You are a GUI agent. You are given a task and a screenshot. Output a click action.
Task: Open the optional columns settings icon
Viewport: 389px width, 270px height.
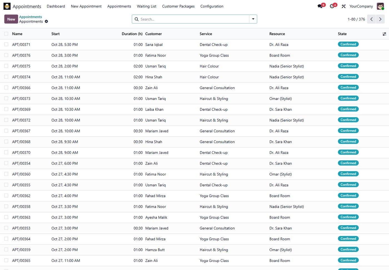click(x=384, y=34)
